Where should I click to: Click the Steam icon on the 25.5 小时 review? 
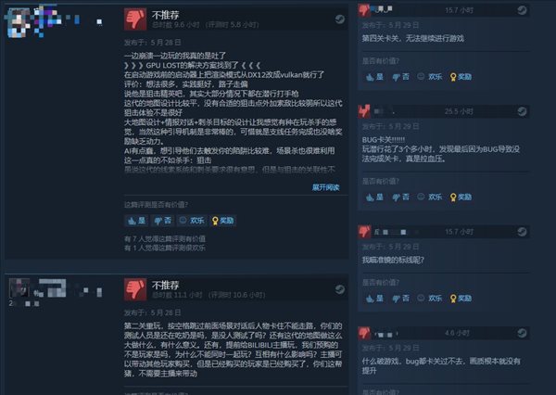522,111
